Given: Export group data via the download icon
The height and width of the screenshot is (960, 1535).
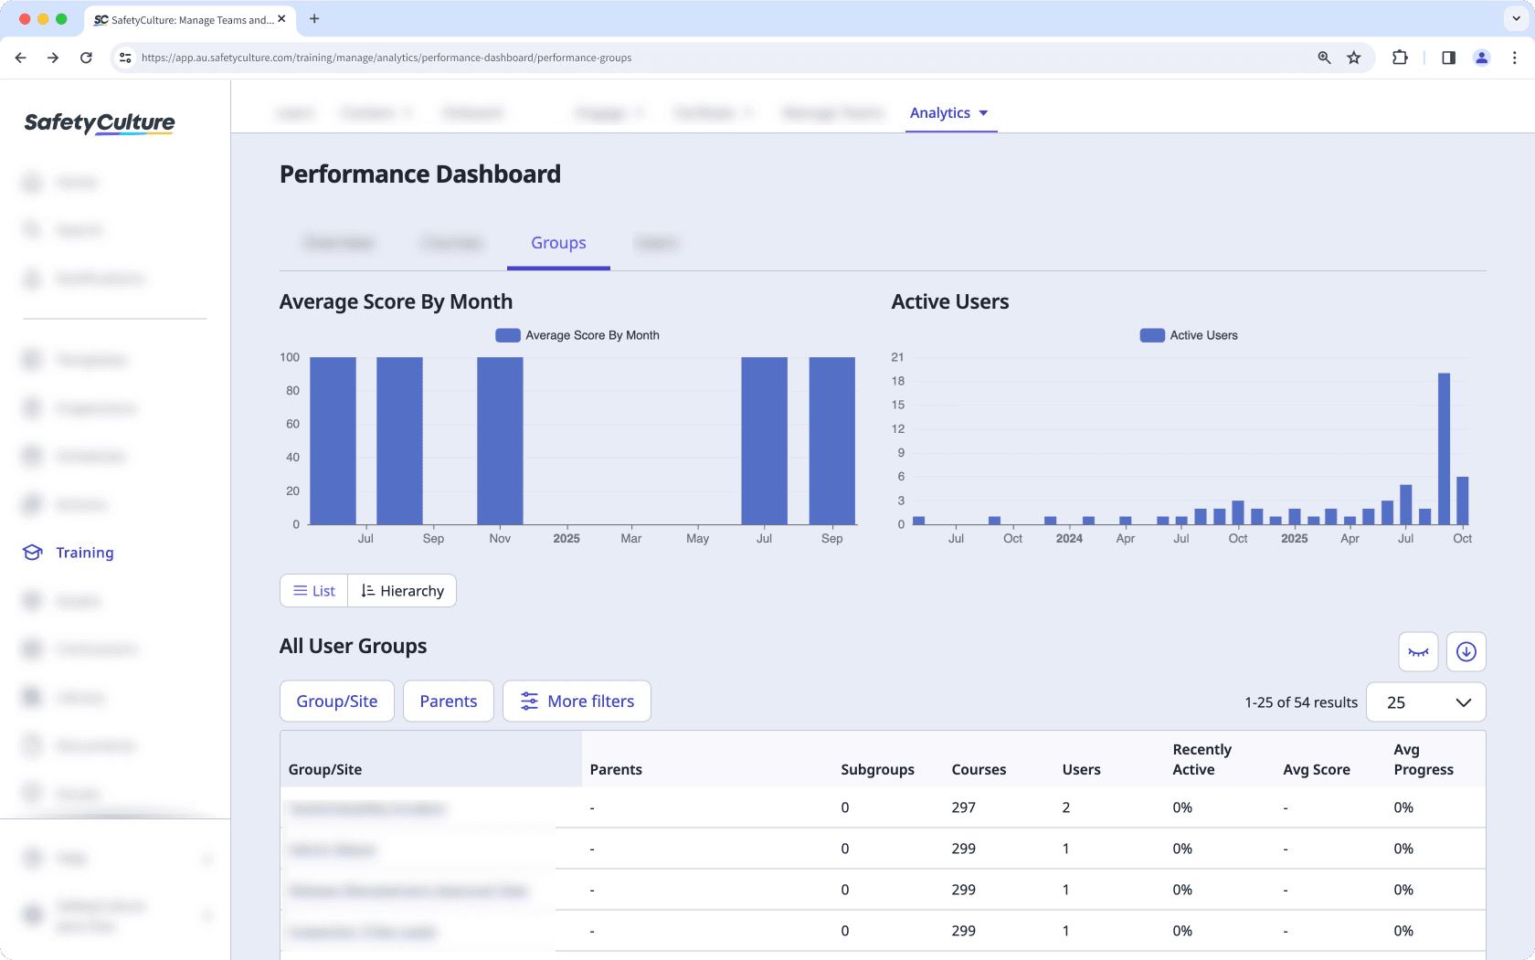Looking at the screenshot, I should tap(1466, 651).
